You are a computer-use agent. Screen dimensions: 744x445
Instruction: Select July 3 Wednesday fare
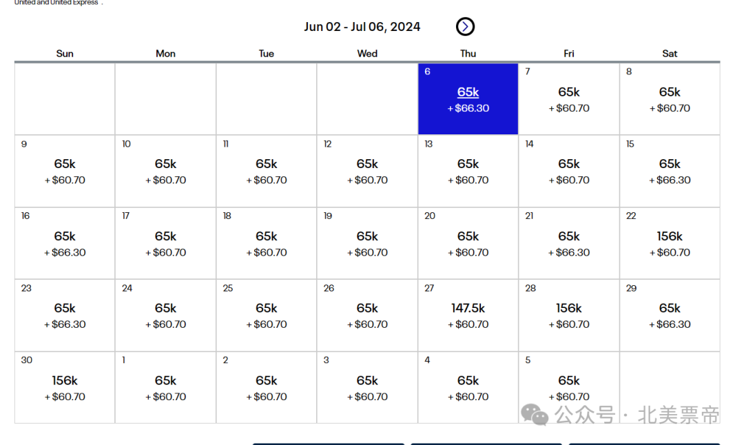pyautogui.click(x=367, y=387)
